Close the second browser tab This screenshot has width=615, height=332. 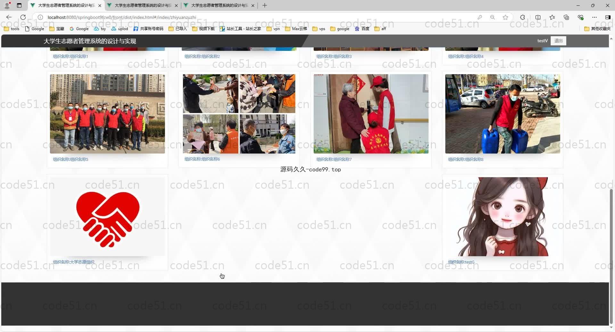[x=176, y=5]
